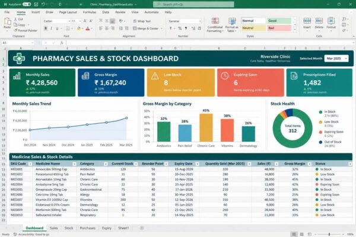Click the Insert Function fx icon
The height and width of the screenshot is (237, 356).
[62, 43]
